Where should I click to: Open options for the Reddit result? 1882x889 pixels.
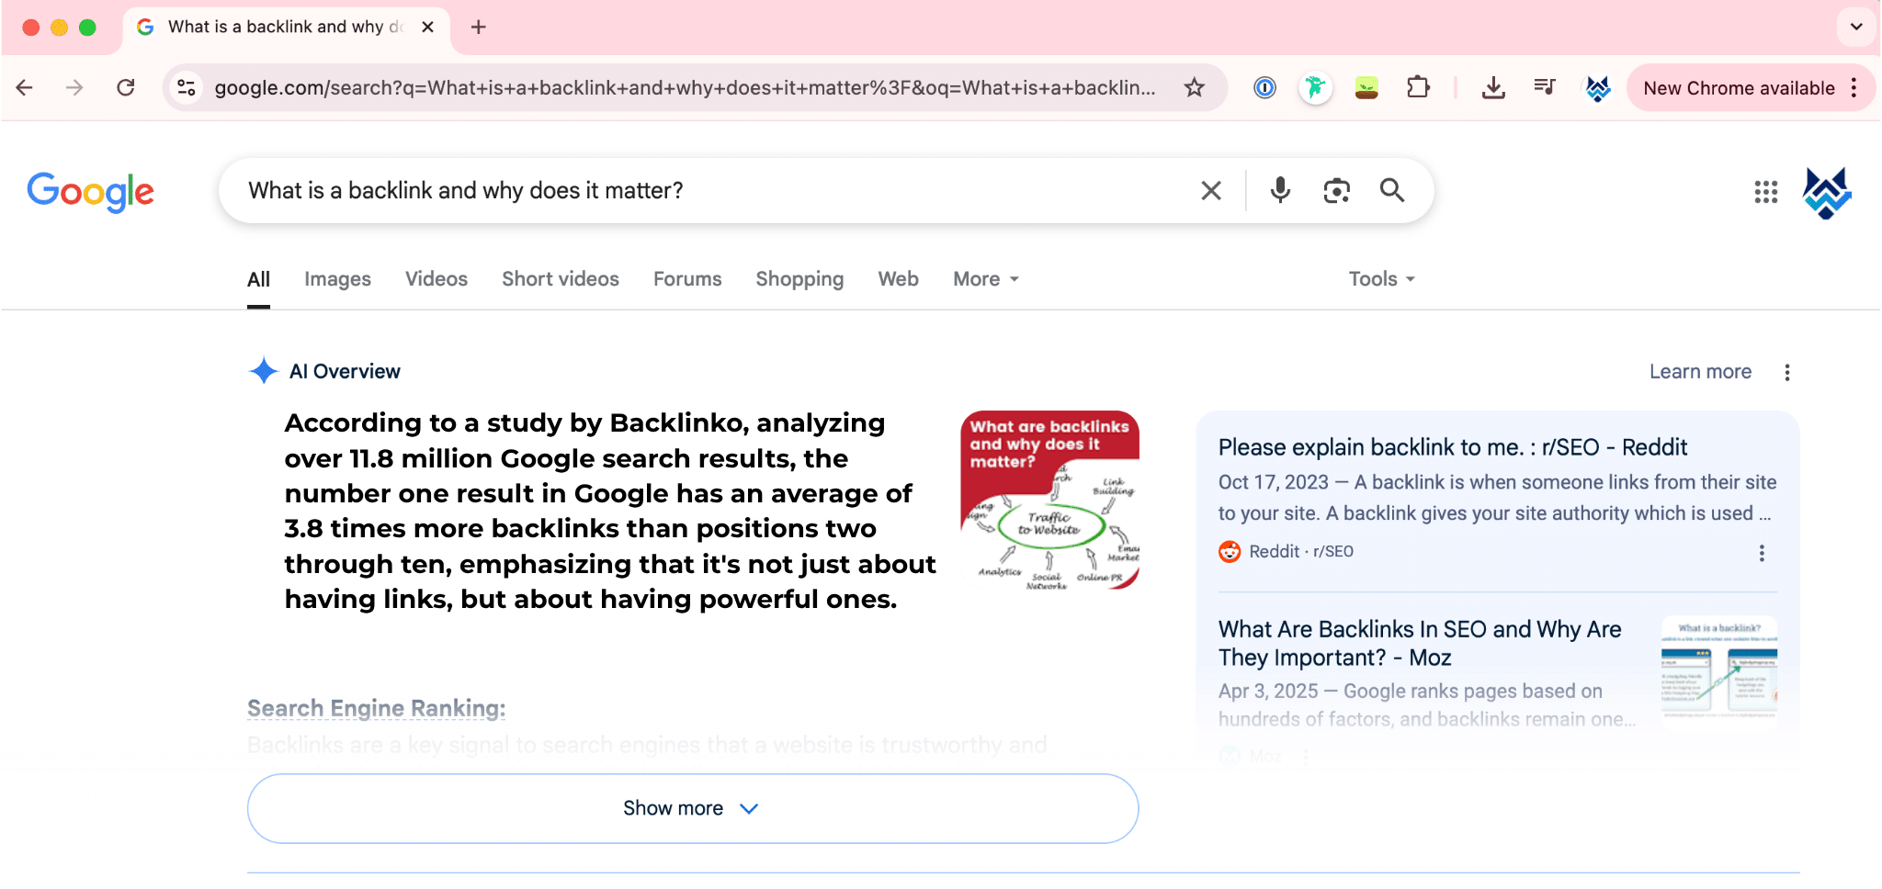pyautogui.click(x=1761, y=553)
